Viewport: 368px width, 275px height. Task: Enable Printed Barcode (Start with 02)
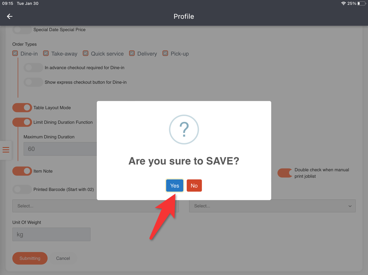[x=22, y=190]
